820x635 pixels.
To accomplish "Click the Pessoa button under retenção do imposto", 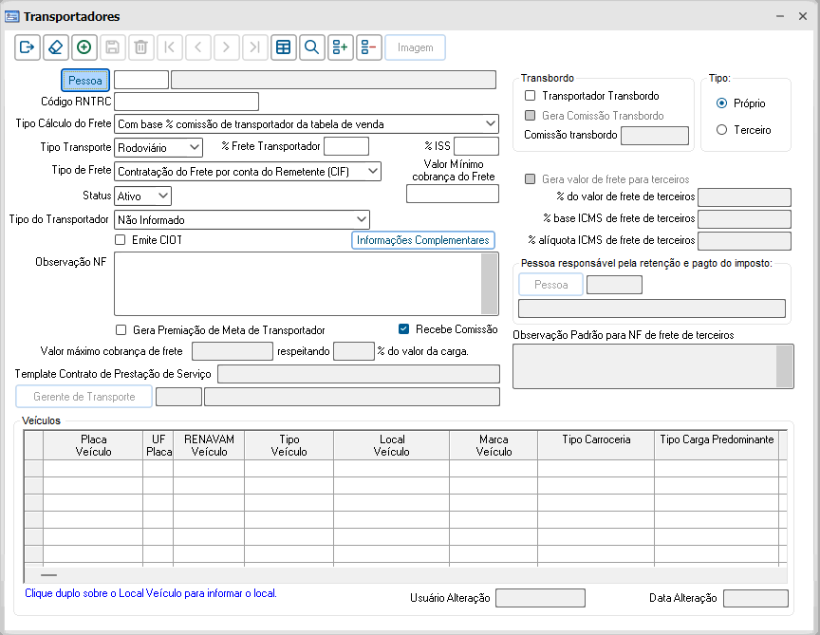I will (550, 285).
